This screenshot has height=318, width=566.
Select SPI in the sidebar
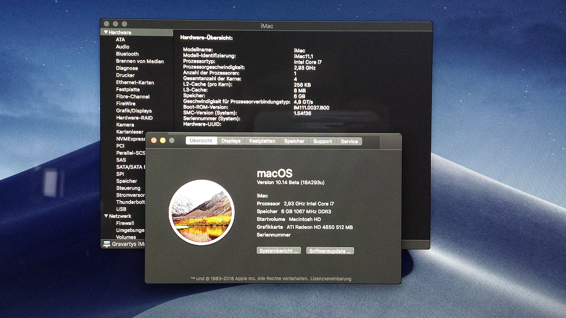(x=120, y=174)
